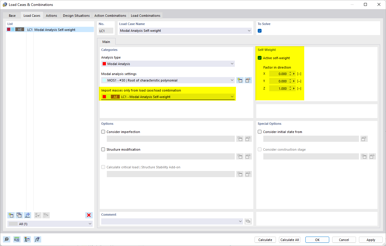Screen dimensions: 386x246
Task: Click AE badge in LC1 list row
Action: [x=20, y=29]
